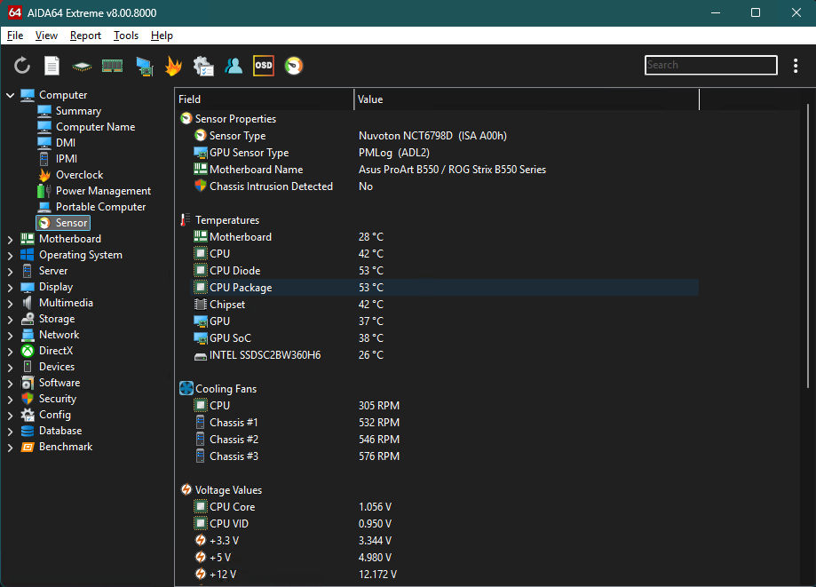The image size is (816, 587).
Task: Click the gauge icon in toolbar
Action: tap(294, 66)
